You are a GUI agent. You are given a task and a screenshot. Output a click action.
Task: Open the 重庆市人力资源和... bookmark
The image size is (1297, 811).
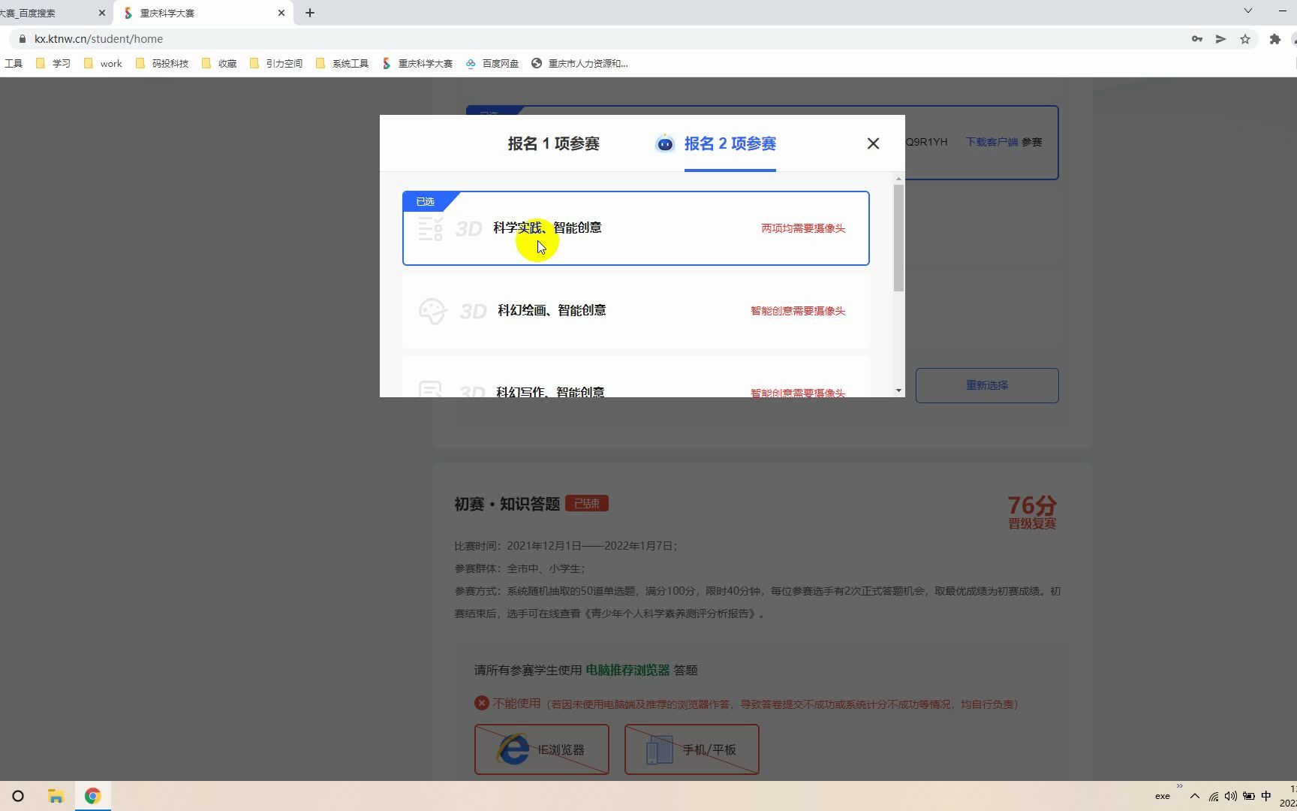579,64
